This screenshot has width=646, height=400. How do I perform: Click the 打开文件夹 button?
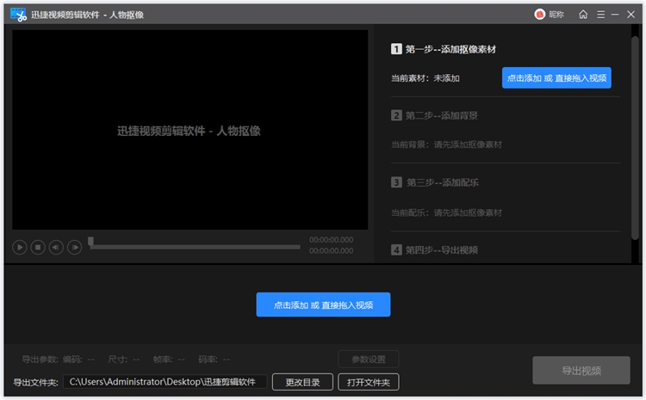coord(369,382)
